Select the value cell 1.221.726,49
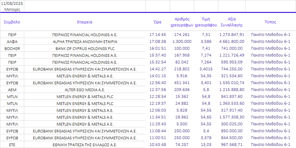This screenshot has height=148, width=296. (x=232, y=55)
